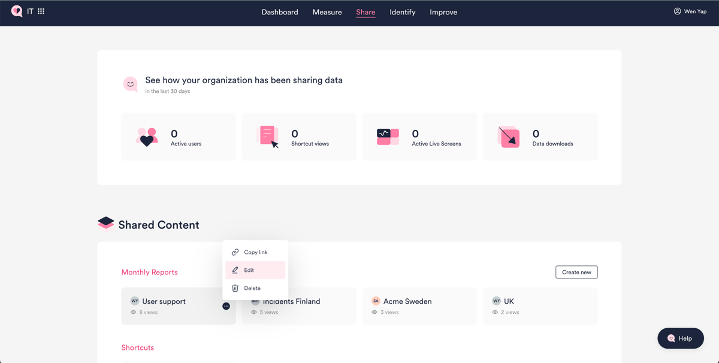Click the Shared Content stack icon
Viewport: 719px width, 363px height.
coord(105,222)
